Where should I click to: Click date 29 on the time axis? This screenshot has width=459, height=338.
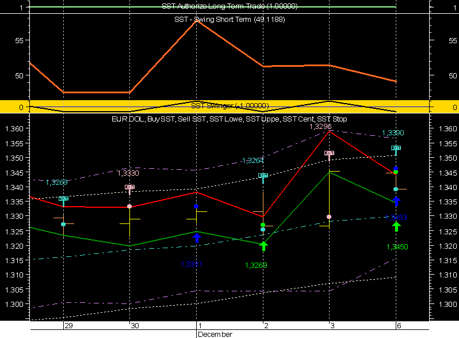[69, 326]
